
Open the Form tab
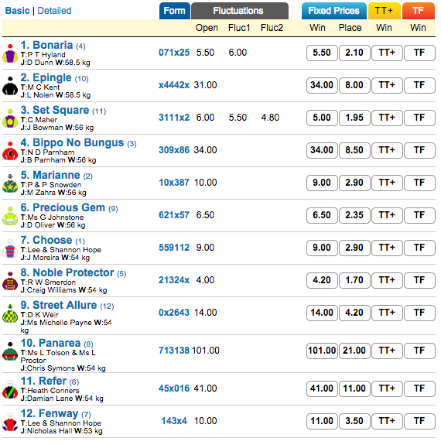point(175,11)
